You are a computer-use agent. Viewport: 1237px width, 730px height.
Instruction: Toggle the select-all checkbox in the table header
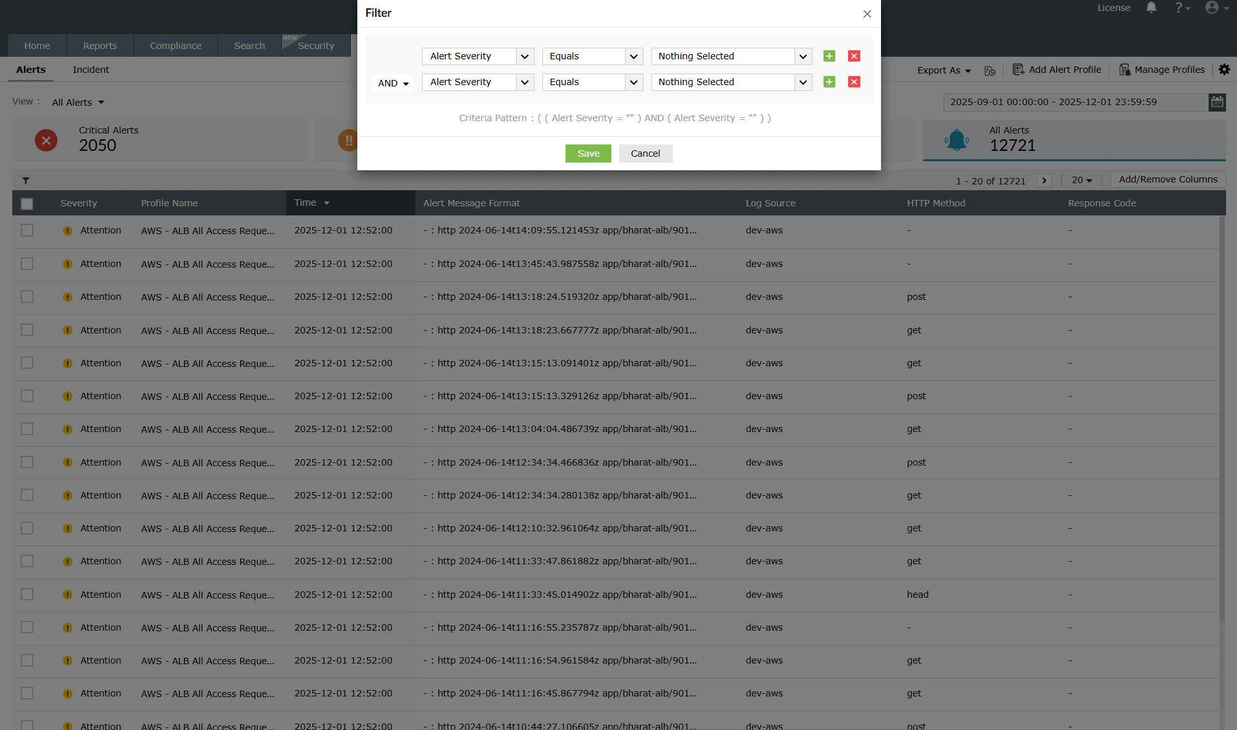[x=26, y=203]
